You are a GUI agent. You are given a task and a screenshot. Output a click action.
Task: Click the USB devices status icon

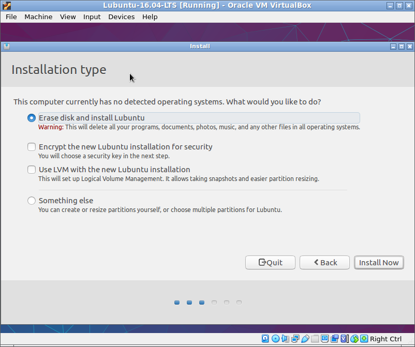(x=305, y=339)
